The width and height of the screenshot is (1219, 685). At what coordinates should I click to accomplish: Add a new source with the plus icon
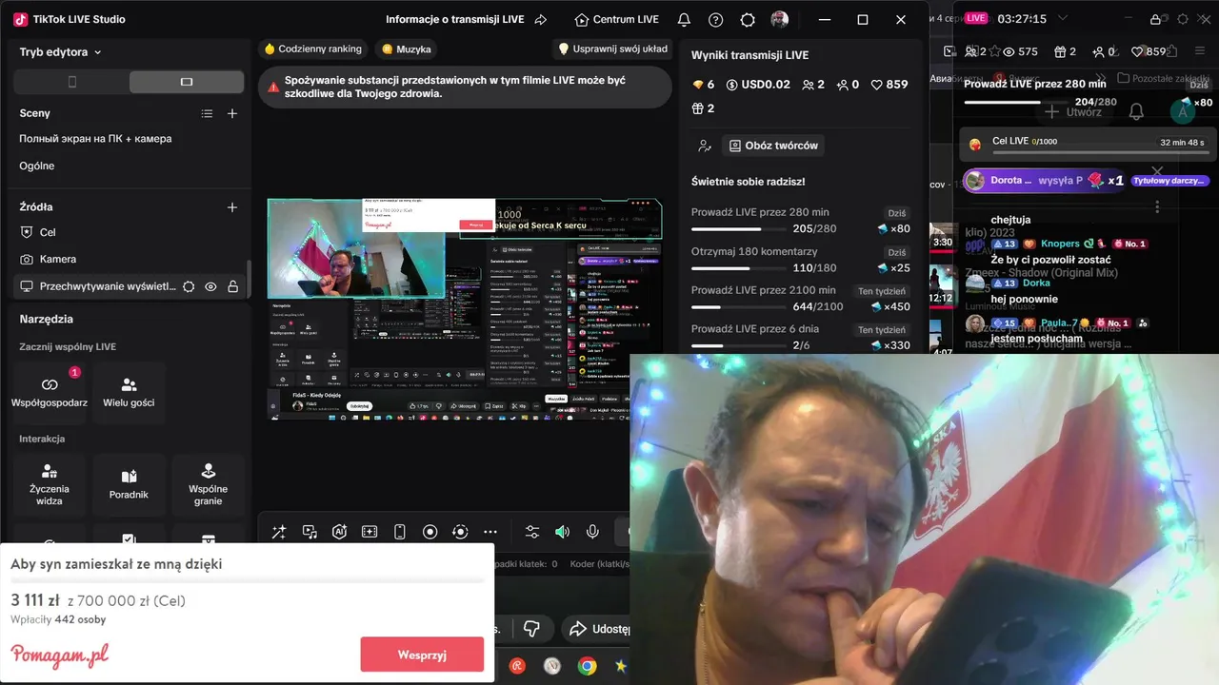click(232, 206)
